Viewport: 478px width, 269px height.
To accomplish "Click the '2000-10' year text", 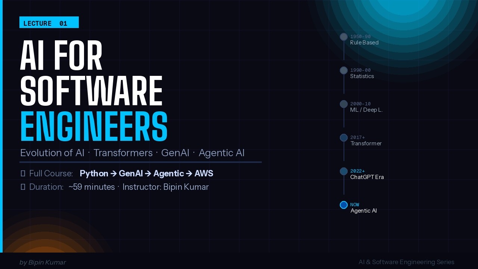I will click(x=360, y=104).
